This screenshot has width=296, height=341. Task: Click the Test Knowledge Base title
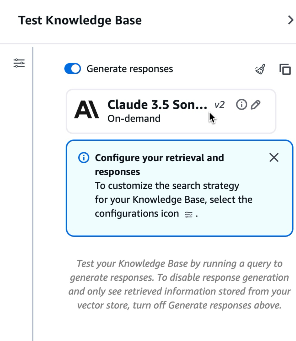(80, 20)
